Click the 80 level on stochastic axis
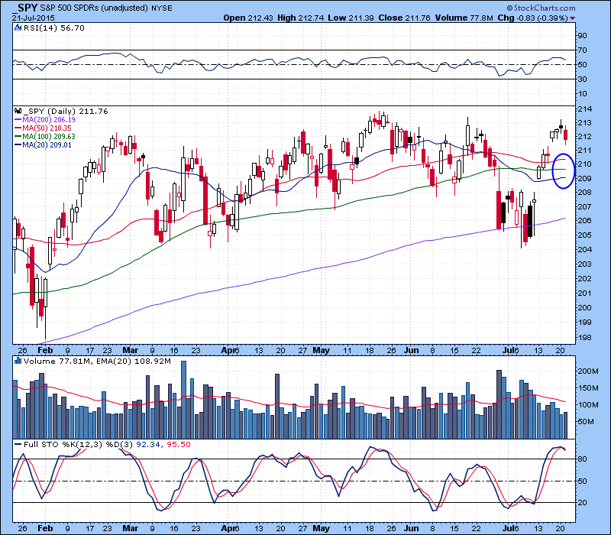This screenshot has height=535, width=611. [582, 459]
